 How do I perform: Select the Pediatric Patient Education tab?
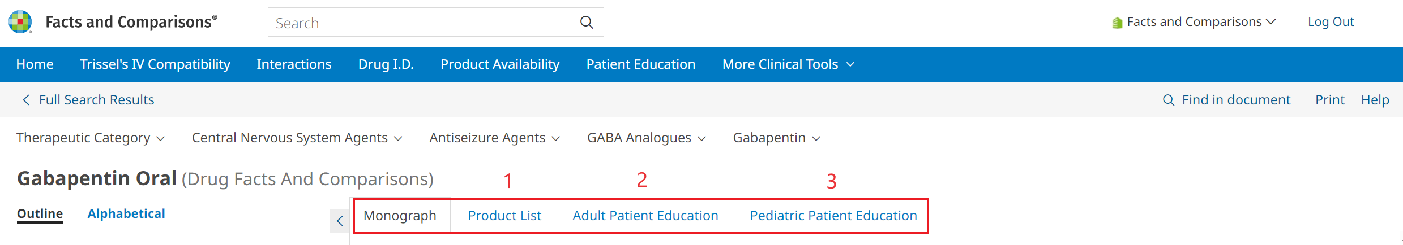coord(833,216)
